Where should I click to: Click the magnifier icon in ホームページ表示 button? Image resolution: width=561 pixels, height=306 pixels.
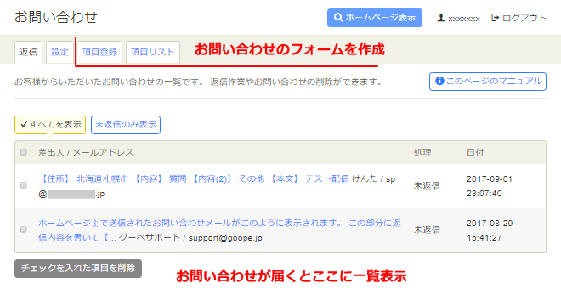[338, 18]
